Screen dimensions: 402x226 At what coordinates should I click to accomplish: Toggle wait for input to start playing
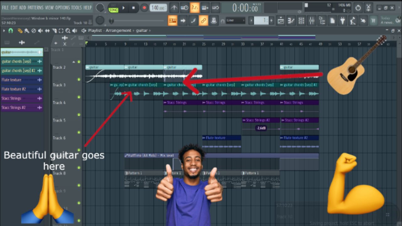click(x=185, y=7)
